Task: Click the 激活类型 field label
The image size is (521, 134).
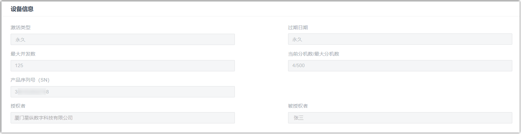Action: pyautogui.click(x=21, y=28)
